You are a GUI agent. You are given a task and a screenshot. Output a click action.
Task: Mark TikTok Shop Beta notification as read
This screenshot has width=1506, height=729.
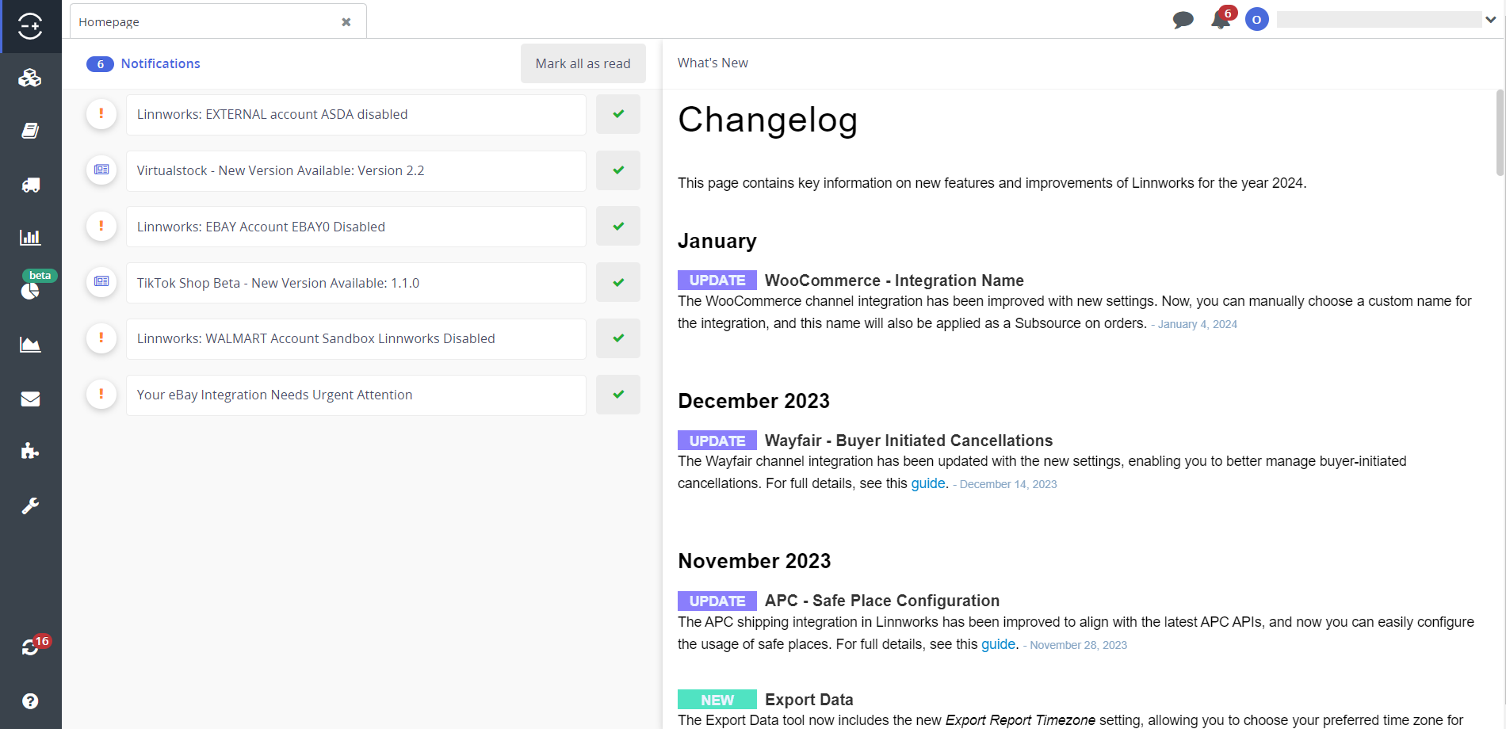618,283
